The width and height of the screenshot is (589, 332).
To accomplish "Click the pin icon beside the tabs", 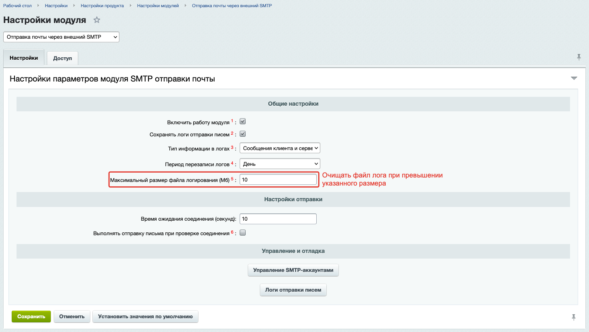I will [x=579, y=57].
